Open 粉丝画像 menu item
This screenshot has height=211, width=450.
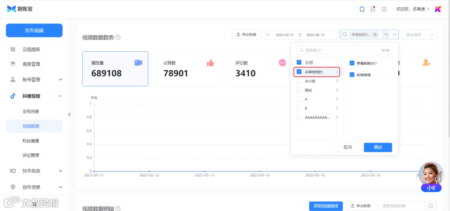pyautogui.click(x=31, y=141)
